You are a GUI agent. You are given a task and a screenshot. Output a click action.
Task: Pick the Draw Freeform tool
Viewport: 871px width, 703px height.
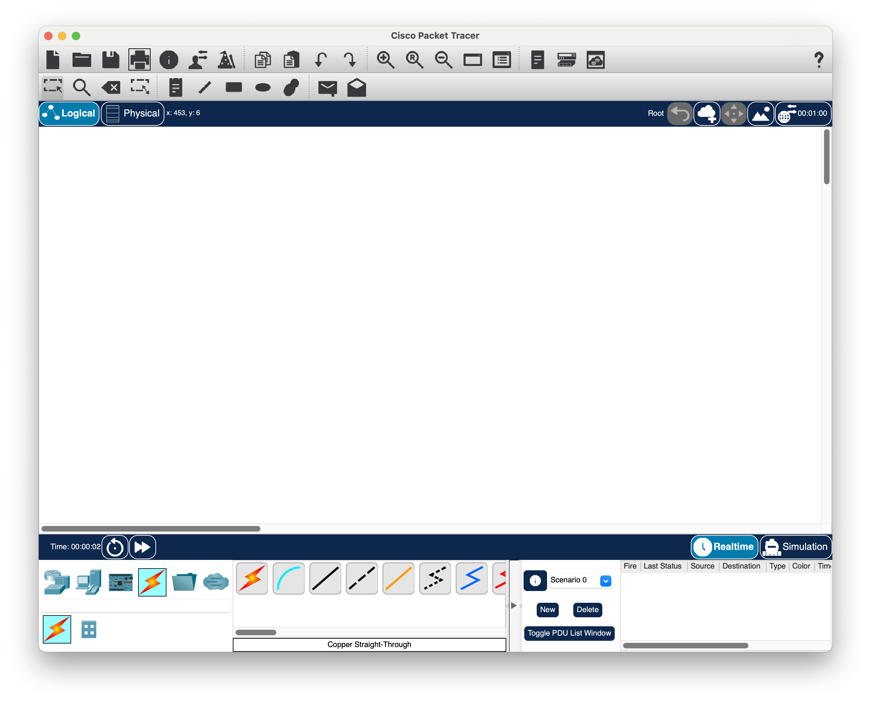tap(291, 87)
